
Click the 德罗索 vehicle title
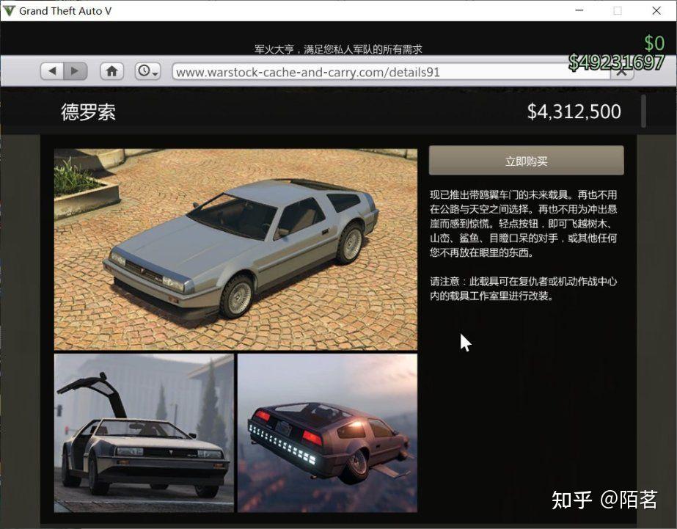pos(89,112)
